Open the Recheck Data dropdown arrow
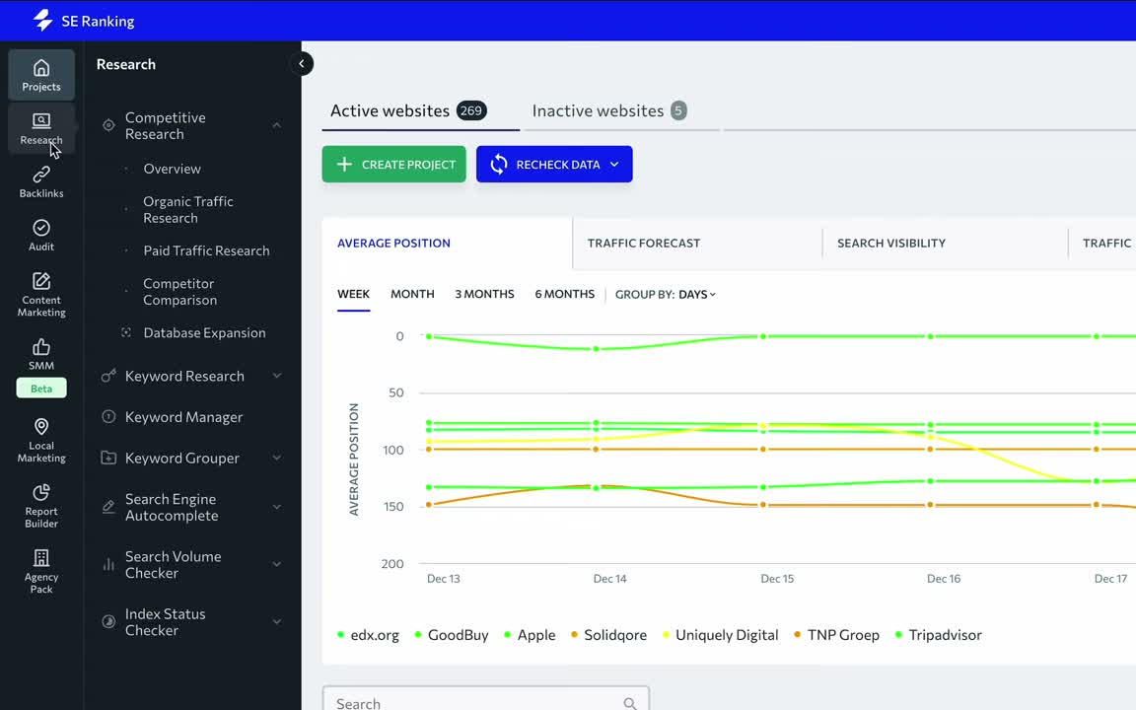Image resolution: width=1136 pixels, height=710 pixels. click(x=614, y=165)
